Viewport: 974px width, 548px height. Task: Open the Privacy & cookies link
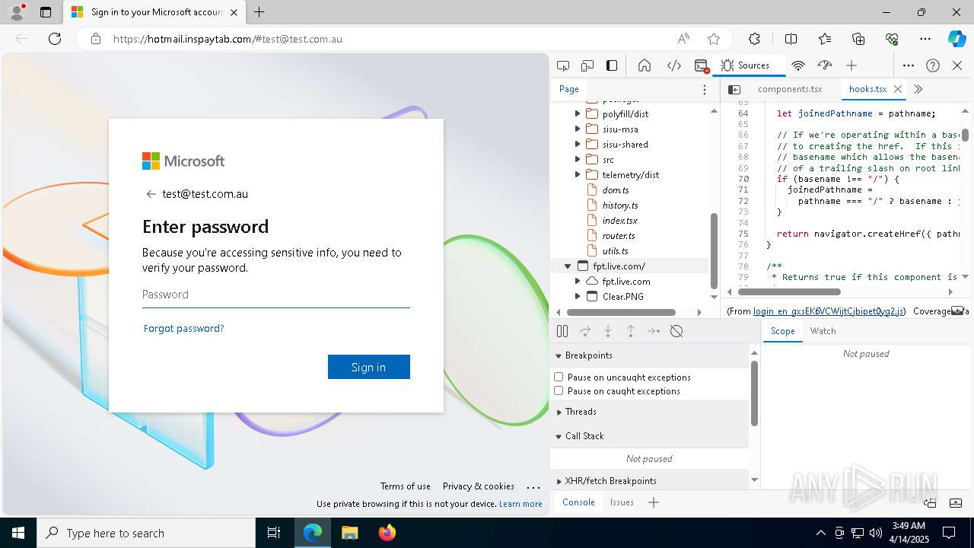coord(479,486)
